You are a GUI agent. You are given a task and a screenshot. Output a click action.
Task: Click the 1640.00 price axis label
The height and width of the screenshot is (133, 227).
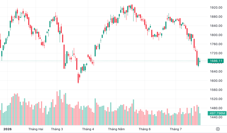(x=216, y=72)
